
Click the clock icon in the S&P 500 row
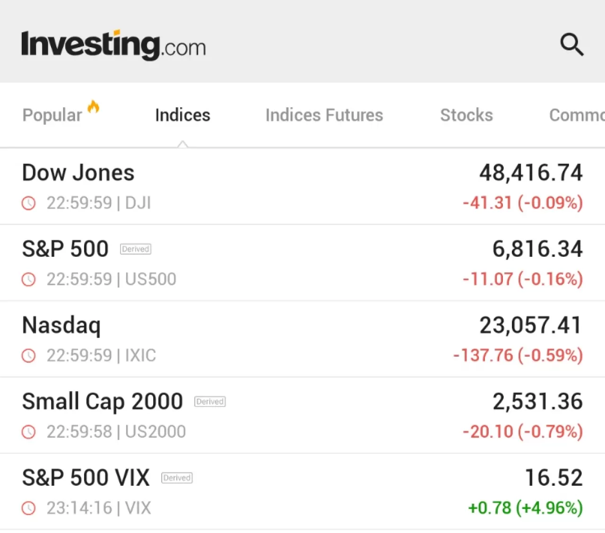(x=29, y=280)
